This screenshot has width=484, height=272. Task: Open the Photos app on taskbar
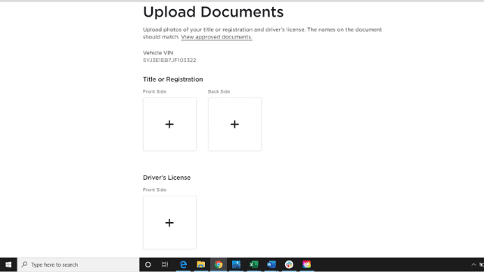click(x=236, y=264)
